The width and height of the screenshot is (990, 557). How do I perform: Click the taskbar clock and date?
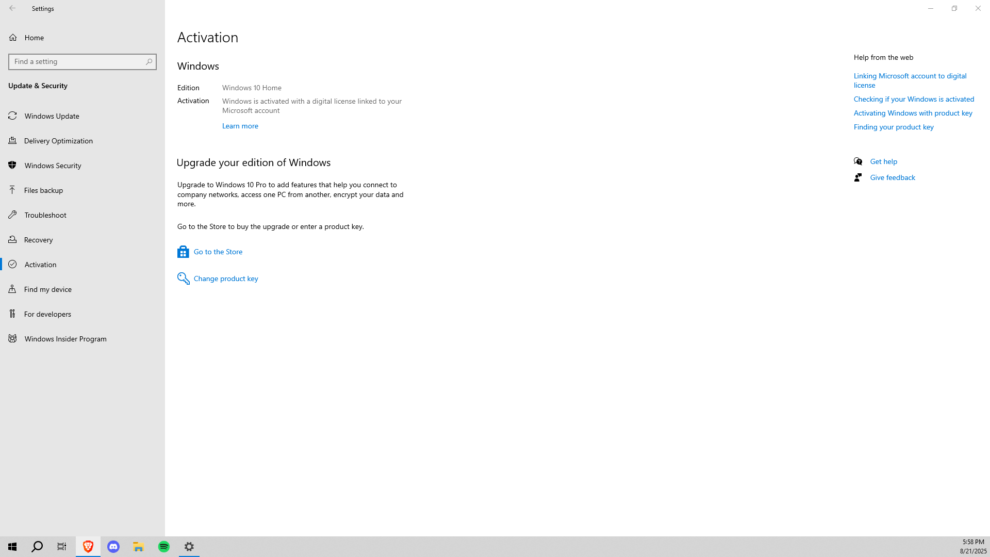973,547
